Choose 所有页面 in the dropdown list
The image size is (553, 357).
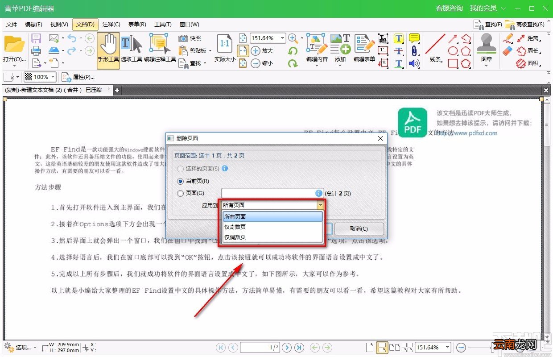point(272,217)
